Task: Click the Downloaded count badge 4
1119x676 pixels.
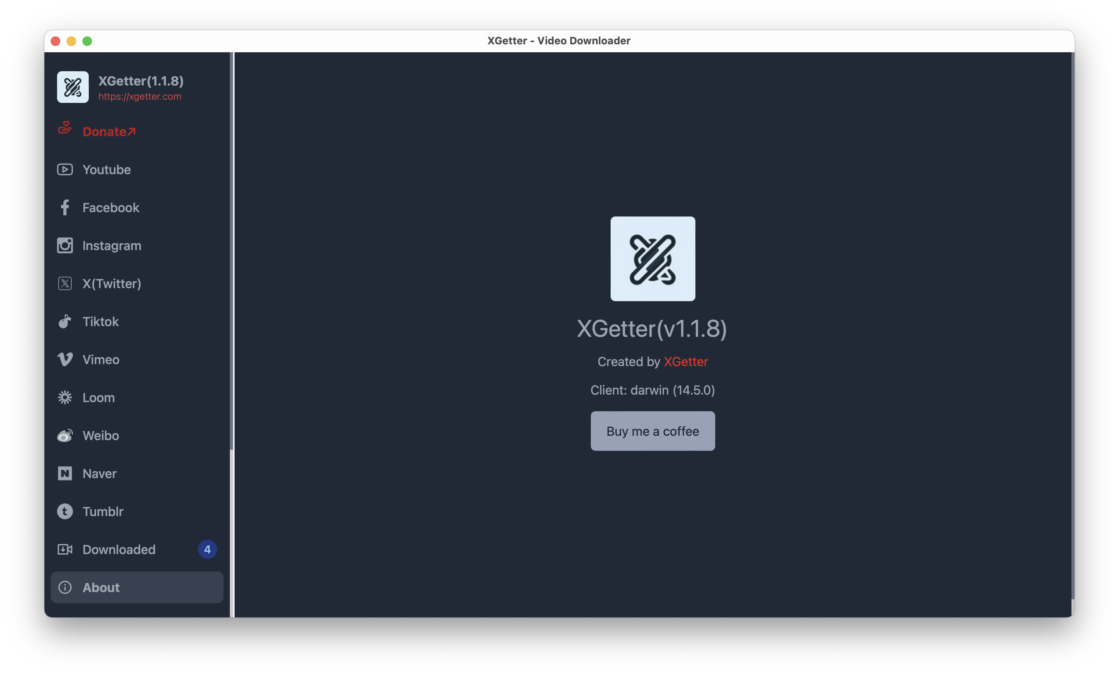Action: pyautogui.click(x=208, y=549)
